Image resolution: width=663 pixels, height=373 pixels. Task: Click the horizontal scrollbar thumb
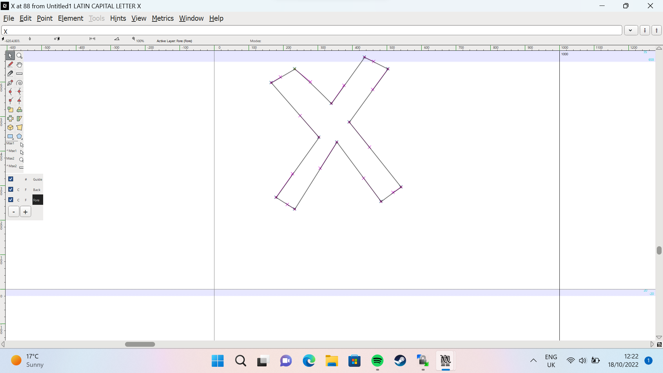[140, 344]
